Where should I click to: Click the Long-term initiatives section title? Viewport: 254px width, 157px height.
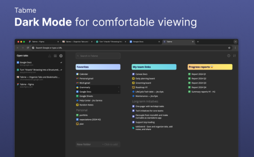145,101
